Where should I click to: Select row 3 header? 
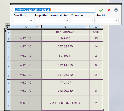(x=9, y=46)
